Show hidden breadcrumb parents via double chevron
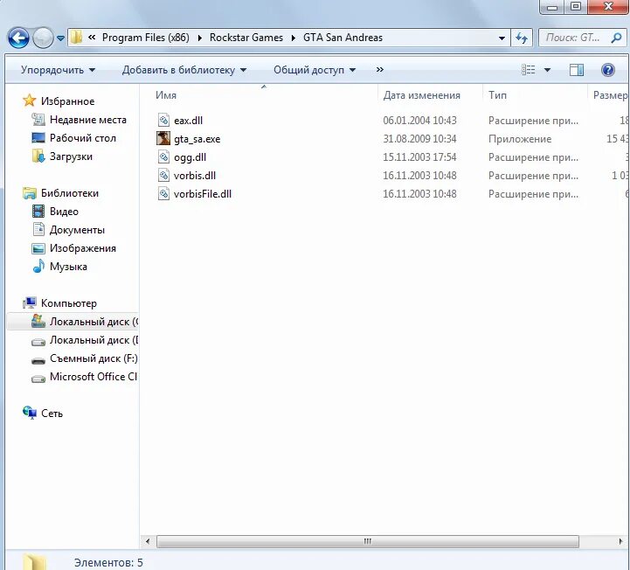The height and width of the screenshot is (570, 630). click(92, 38)
